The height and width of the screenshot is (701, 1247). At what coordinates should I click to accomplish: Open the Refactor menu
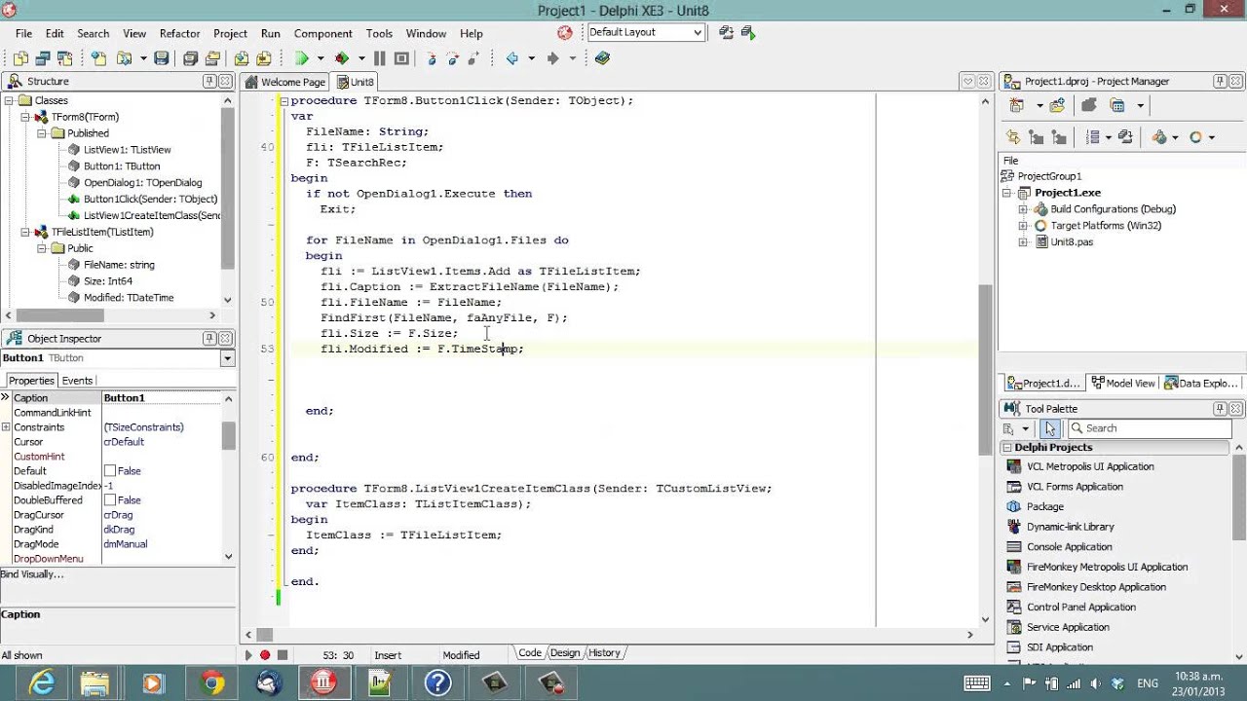179,33
